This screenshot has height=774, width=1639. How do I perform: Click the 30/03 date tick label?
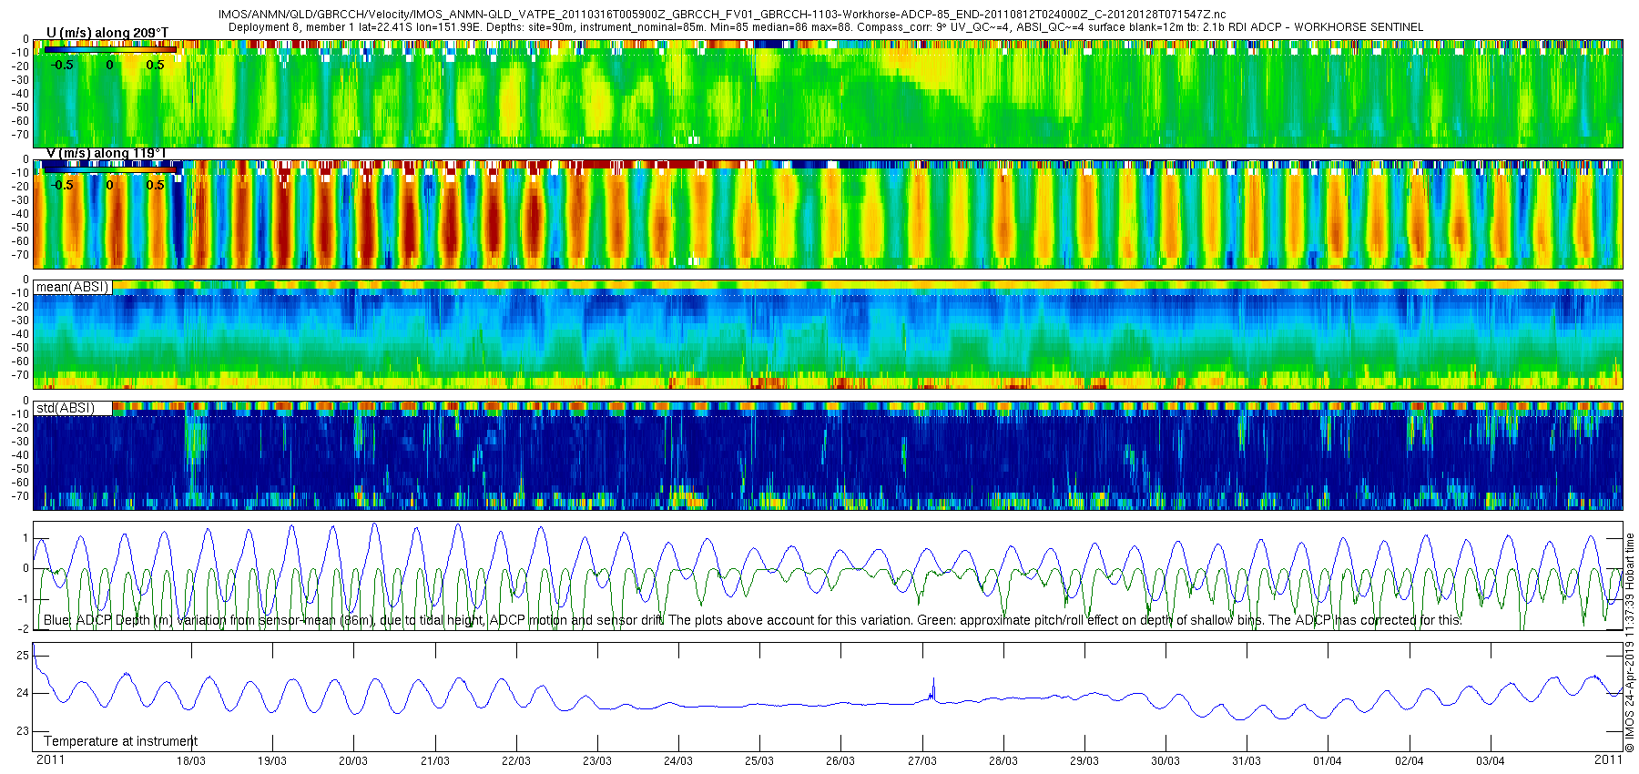(x=1166, y=761)
